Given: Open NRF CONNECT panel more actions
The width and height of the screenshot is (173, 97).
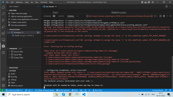Looking at the screenshot, I should point(38,6).
